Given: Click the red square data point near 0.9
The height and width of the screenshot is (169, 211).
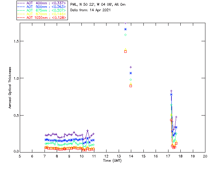Looking at the screenshot, I should (131, 86).
